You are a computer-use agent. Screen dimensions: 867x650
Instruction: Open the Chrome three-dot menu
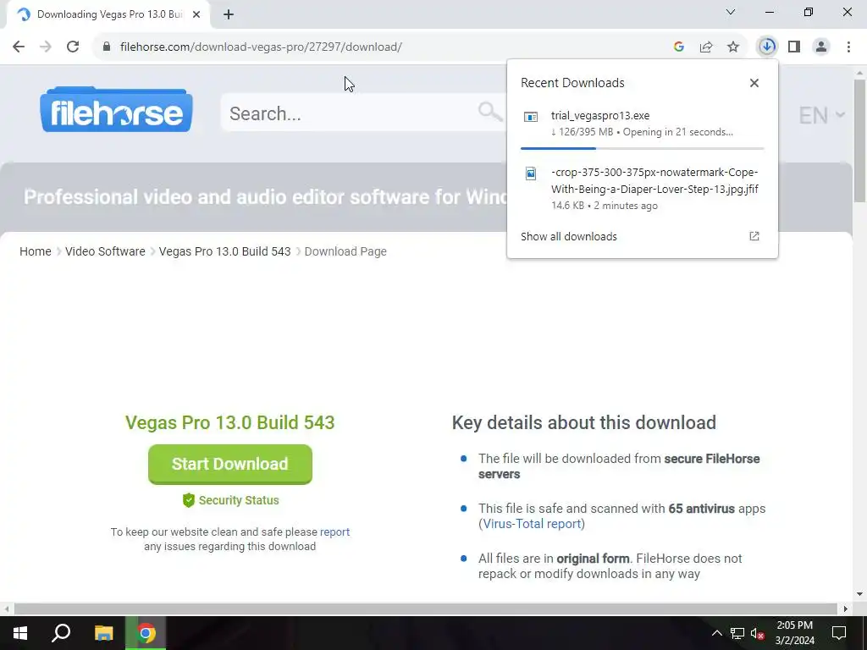click(x=848, y=47)
